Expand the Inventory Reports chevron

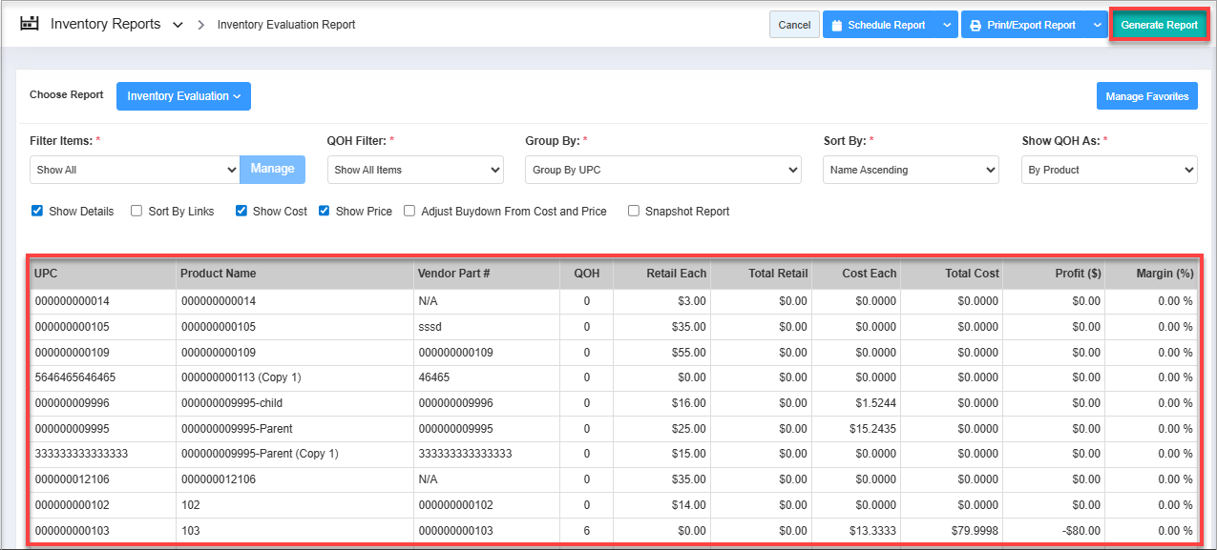(178, 26)
